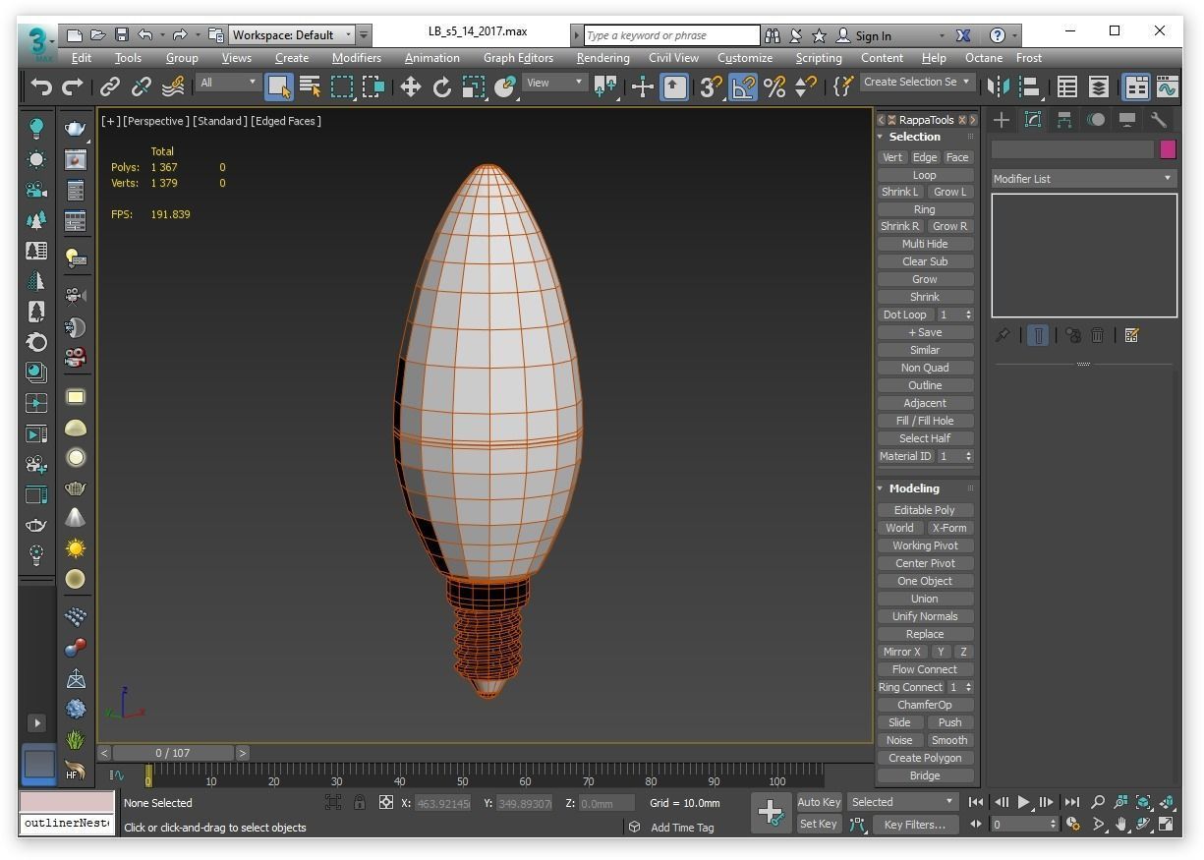Toggle the Angle Snap button

pyautogui.click(x=743, y=86)
